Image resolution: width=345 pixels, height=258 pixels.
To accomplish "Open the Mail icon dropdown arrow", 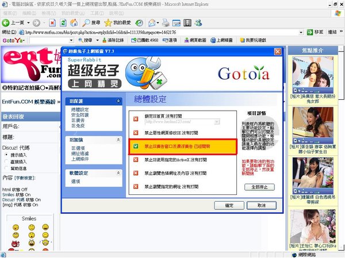I will click(158, 23).
